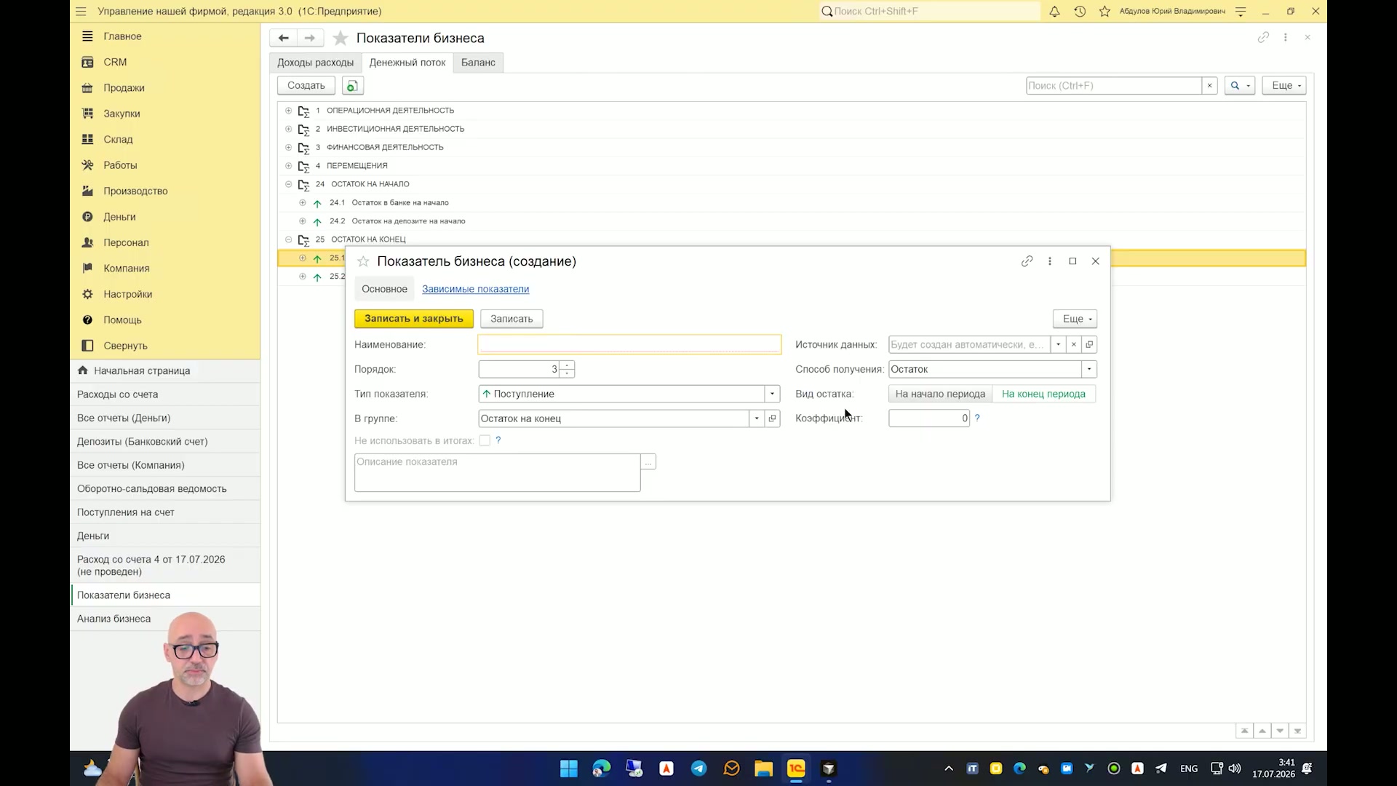Click the Наименование input field
1397x786 pixels.
click(629, 345)
